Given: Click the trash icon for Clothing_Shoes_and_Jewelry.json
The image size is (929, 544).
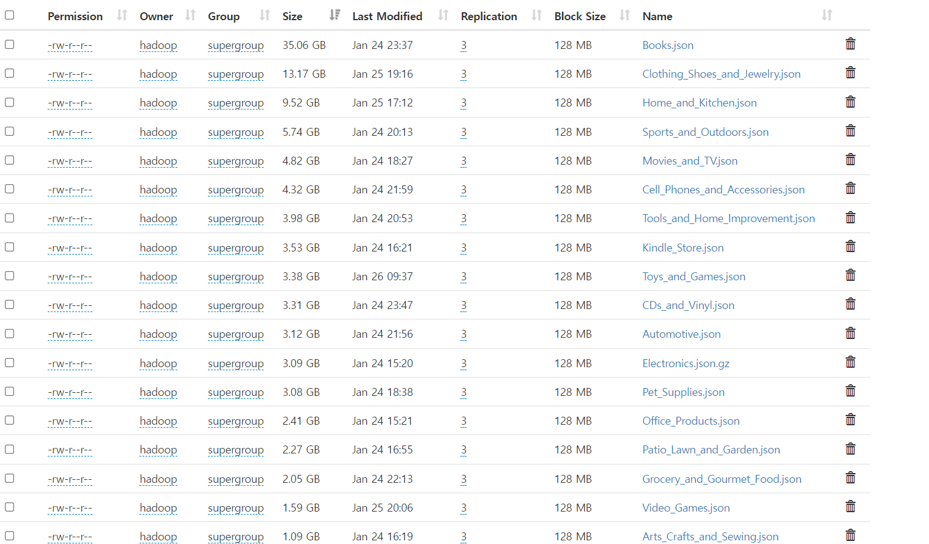Looking at the screenshot, I should pyautogui.click(x=851, y=73).
